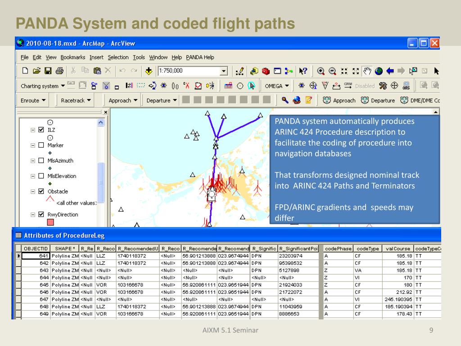The width and height of the screenshot is (461, 346).
Task: Enable the MlsAzimuth layer checkbox
Action: click(x=41, y=160)
